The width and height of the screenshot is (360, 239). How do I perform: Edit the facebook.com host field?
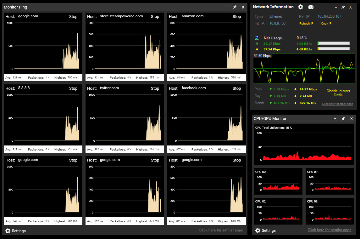point(194,88)
